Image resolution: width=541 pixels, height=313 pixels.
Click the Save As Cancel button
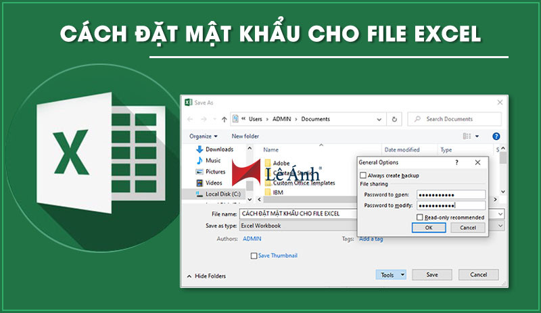point(478,274)
